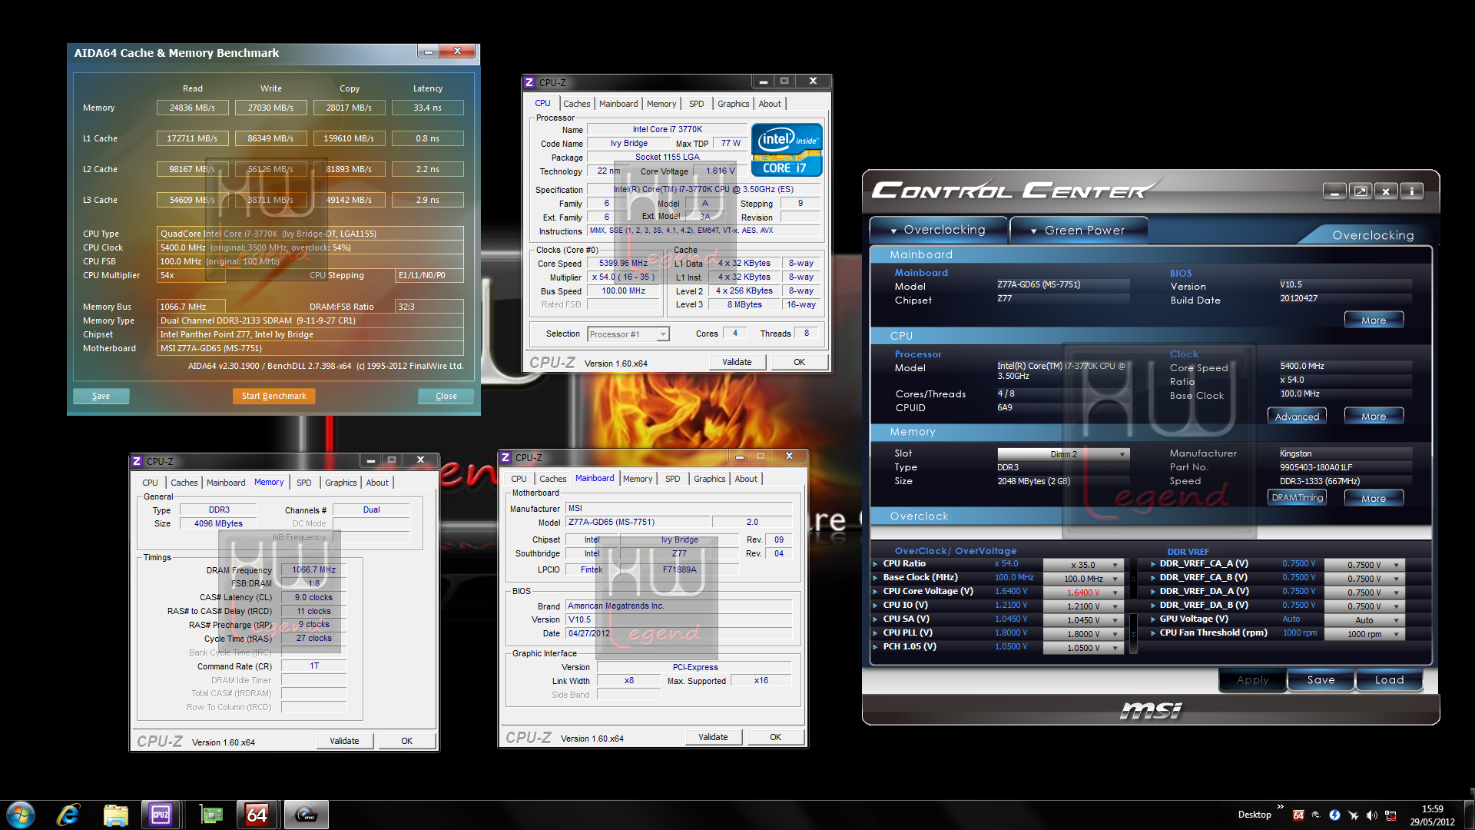The height and width of the screenshot is (830, 1475).
Task: Click Apply in Control Center
Action: point(1252,680)
